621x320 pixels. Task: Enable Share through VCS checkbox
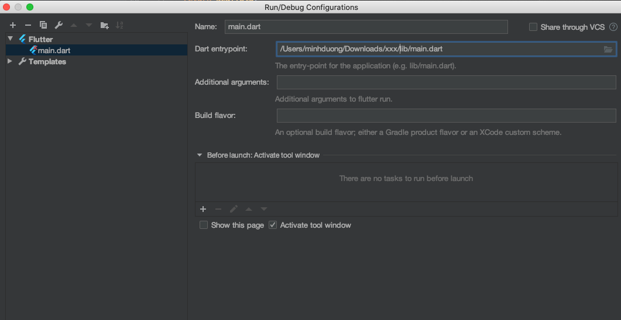click(x=533, y=27)
